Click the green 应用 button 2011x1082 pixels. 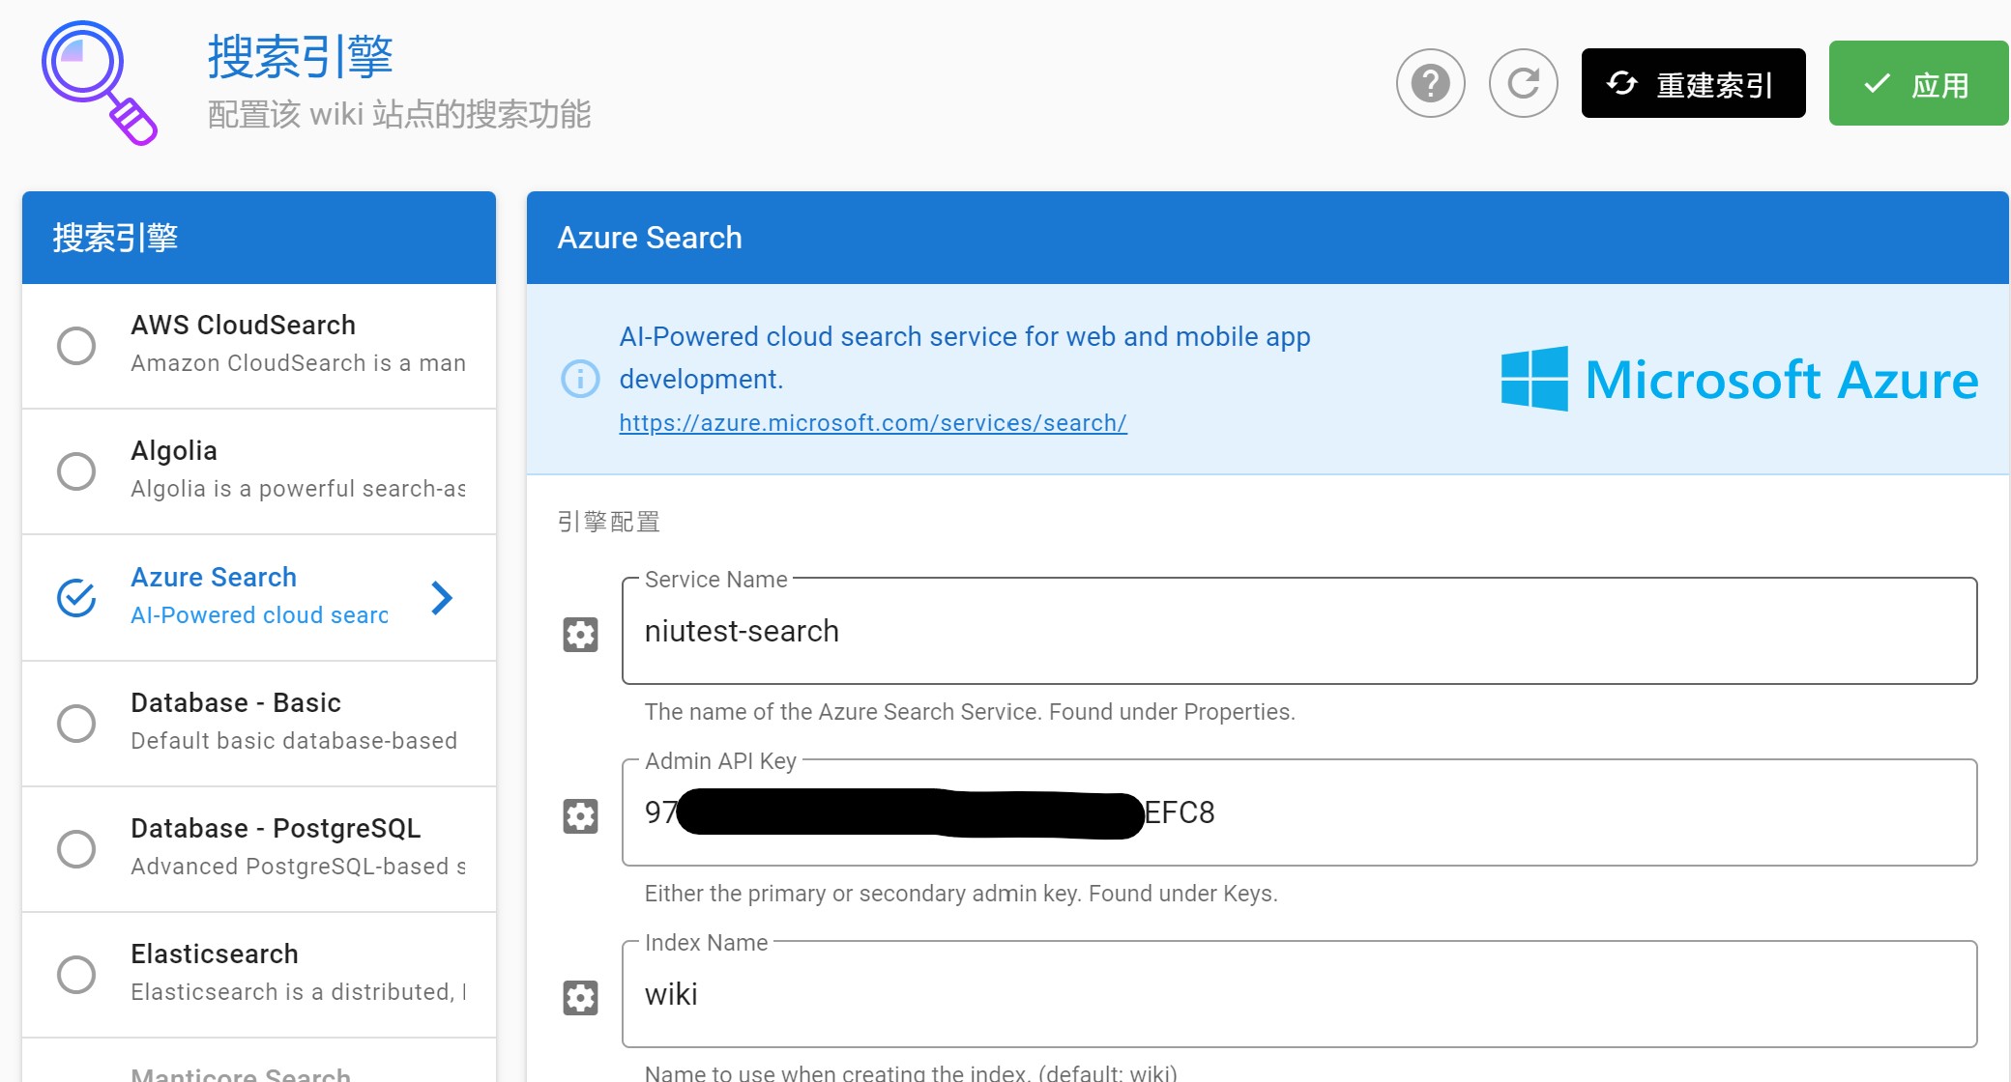point(1918,83)
